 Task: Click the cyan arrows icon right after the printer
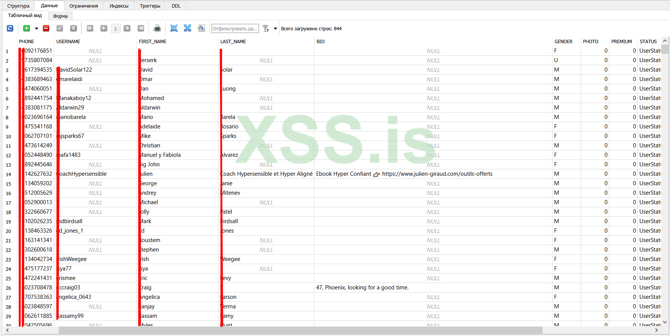point(174,28)
